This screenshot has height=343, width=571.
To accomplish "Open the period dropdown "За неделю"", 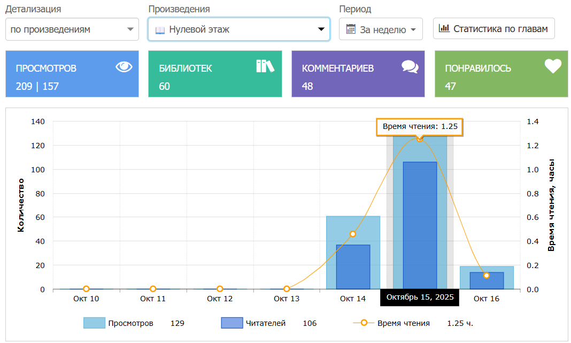I will [381, 29].
